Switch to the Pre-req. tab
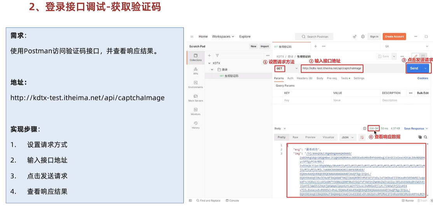This screenshot has width=433, height=212. point(332,78)
